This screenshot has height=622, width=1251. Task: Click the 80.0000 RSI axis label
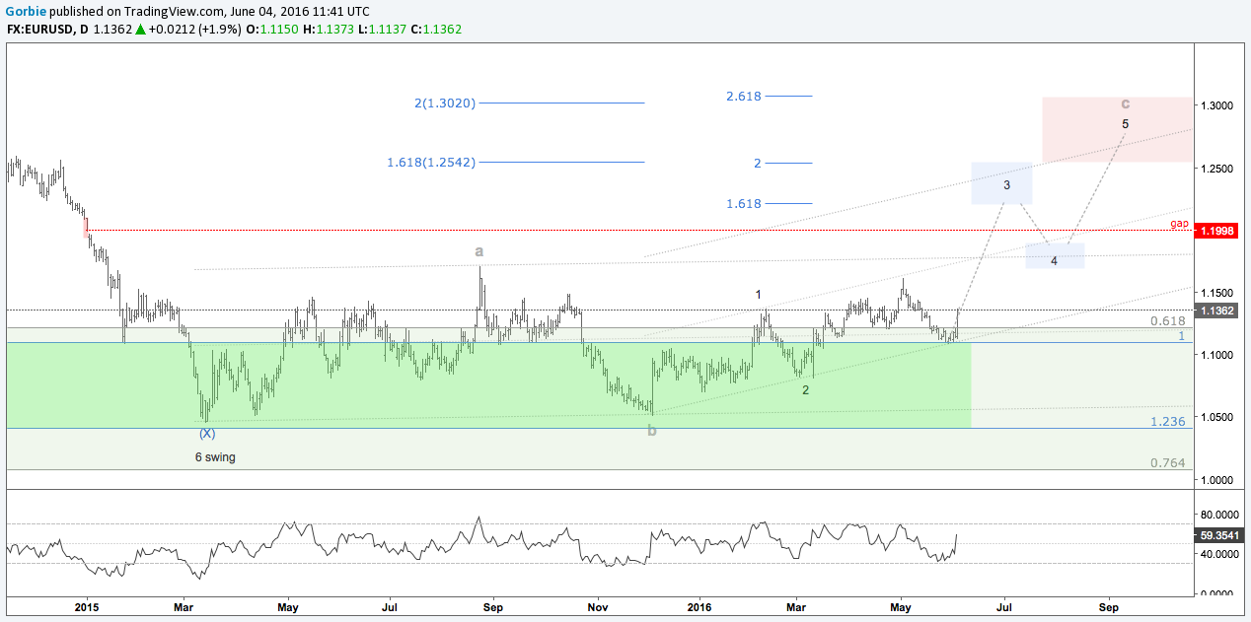pyautogui.click(x=1220, y=515)
